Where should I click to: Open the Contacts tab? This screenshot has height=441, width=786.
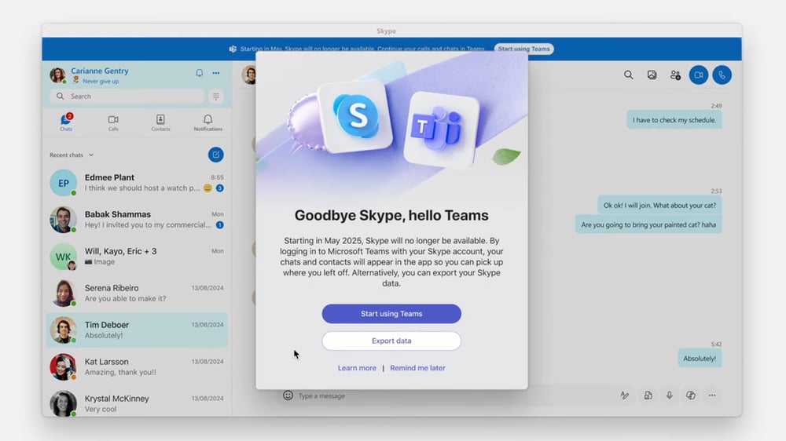[160, 122]
